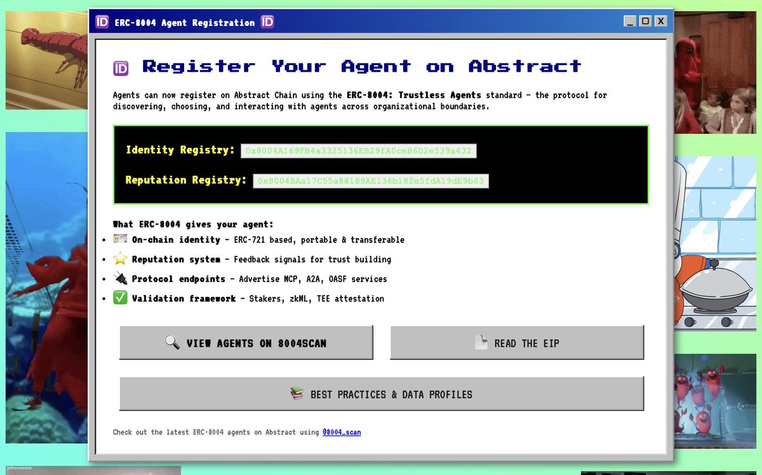This screenshot has width=762, height=475.
Task: Click the 'ERC-8004: Trustless Agents' bold text
Action: coord(413,95)
